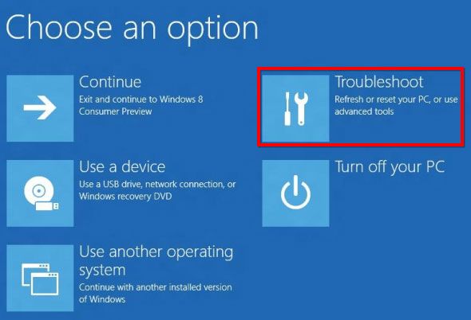Select the Use a device title
This screenshot has height=320, width=471.
click(122, 166)
